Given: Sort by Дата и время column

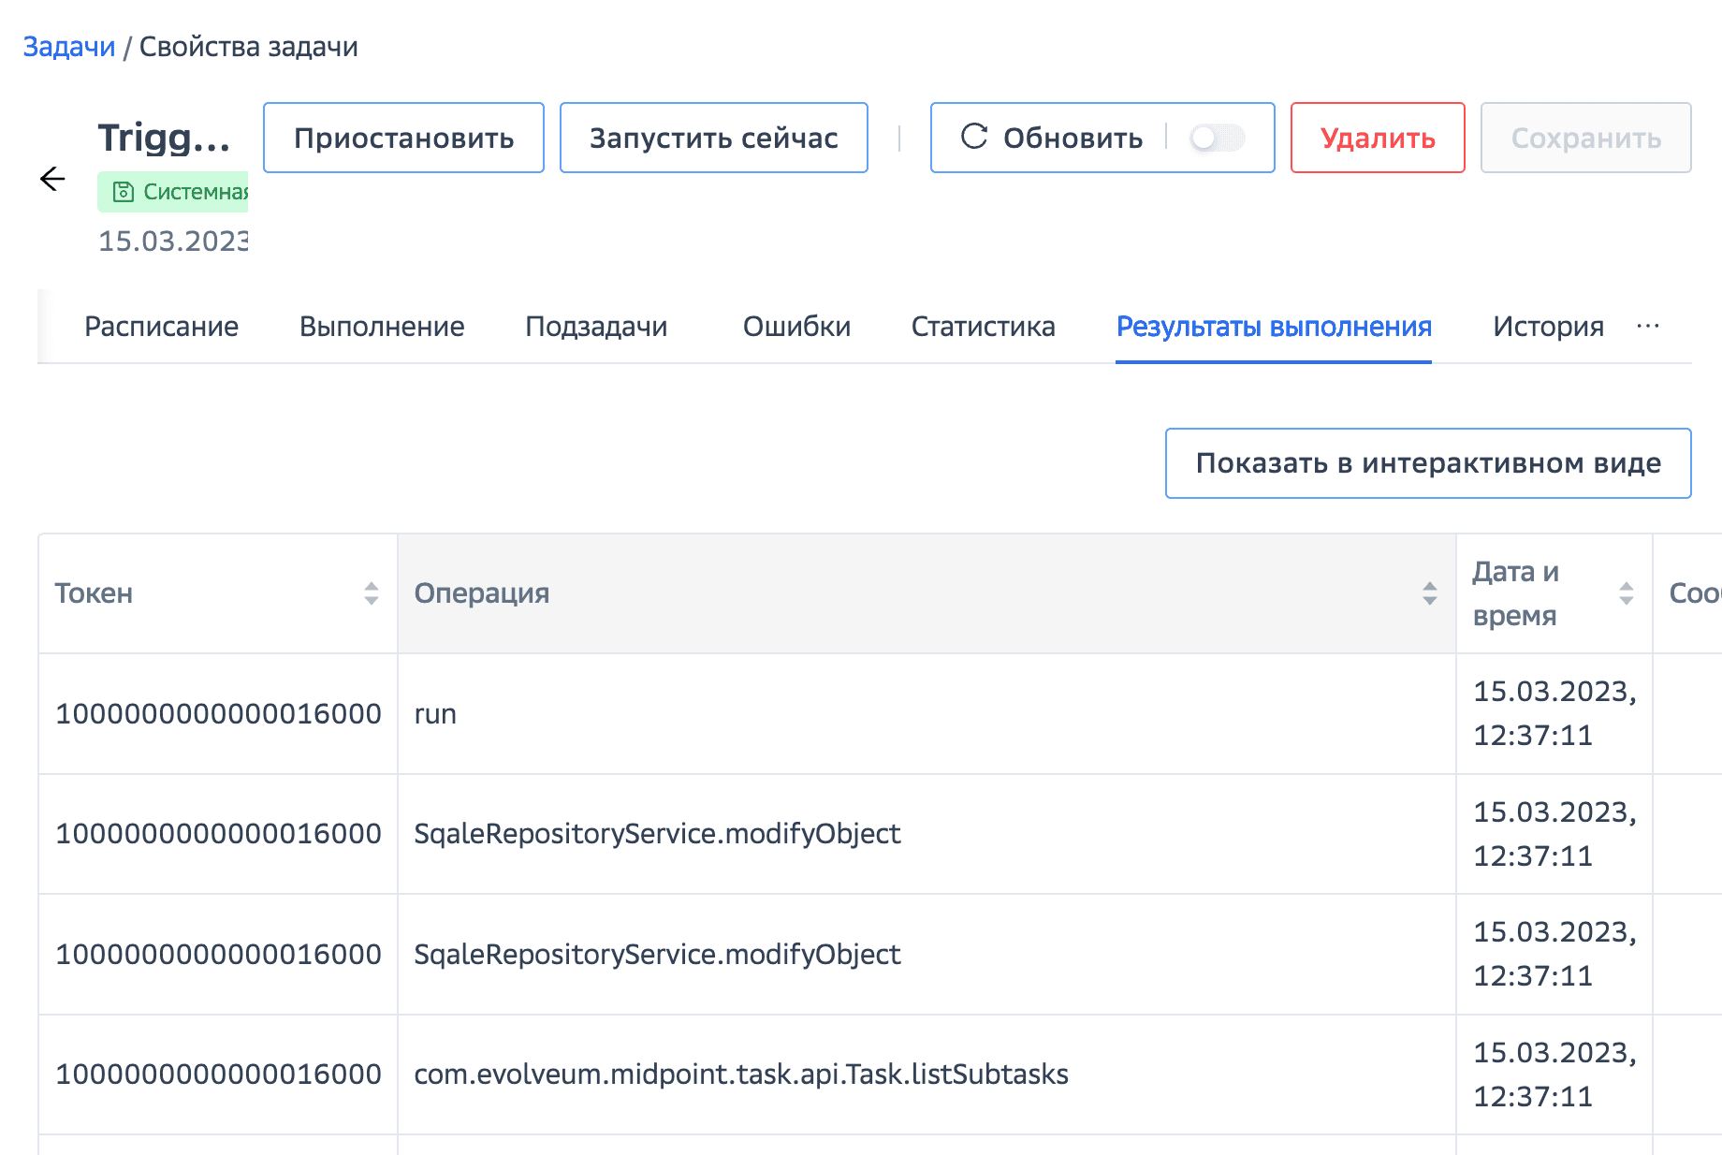Looking at the screenshot, I should pyautogui.click(x=1626, y=593).
